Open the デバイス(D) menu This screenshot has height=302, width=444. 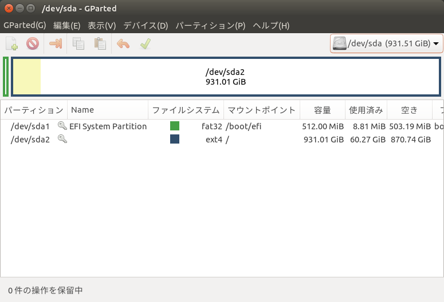tap(146, 26)
